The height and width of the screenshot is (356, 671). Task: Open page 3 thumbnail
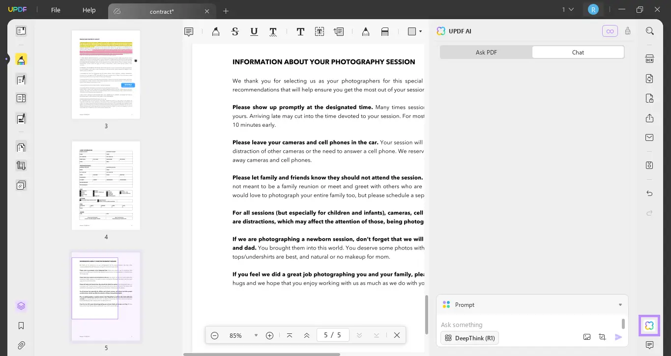tap(106, 74)
